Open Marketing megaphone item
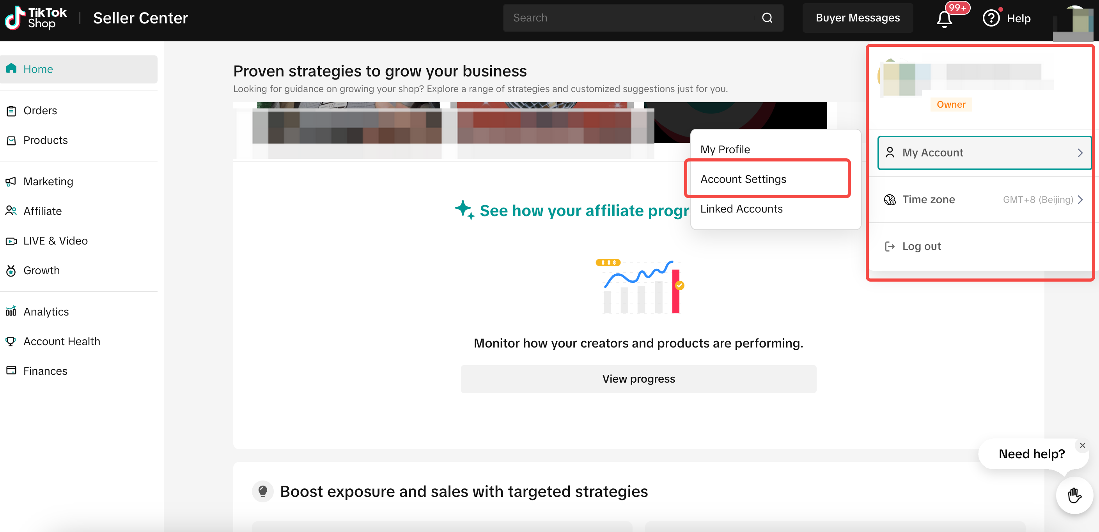Image resolution: width=1099 pixels, height=532 pixels. (x=48, y=181)
